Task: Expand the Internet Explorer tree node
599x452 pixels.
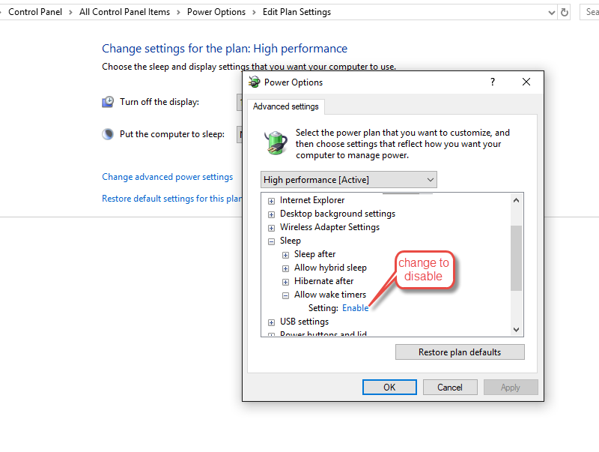Action: 271,201
